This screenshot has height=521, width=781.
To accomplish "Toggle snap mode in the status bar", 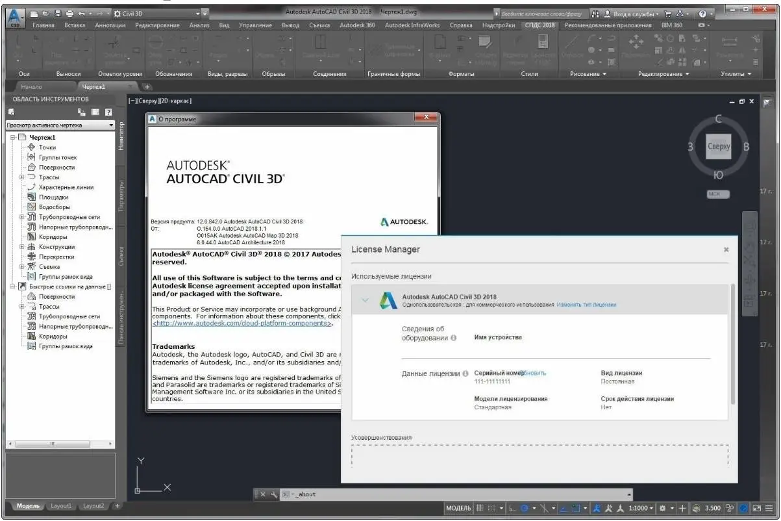I will tap(492, 508).
